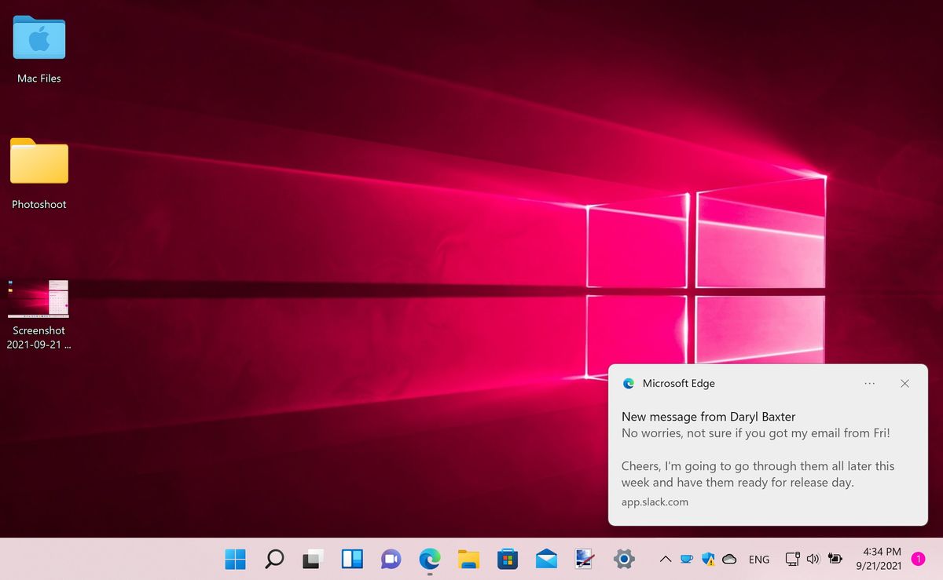Screen dimensions: 943x580
Task: Launch the Microsoft Store
Action: click(x=507, y=560)
